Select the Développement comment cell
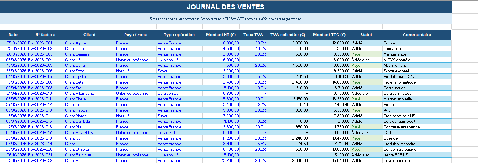This screenshot has height=163, width=478. (417, 160)
